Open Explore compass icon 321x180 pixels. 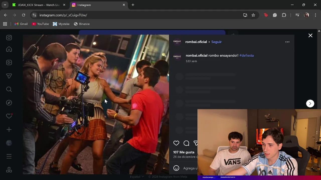click(9, 103)
